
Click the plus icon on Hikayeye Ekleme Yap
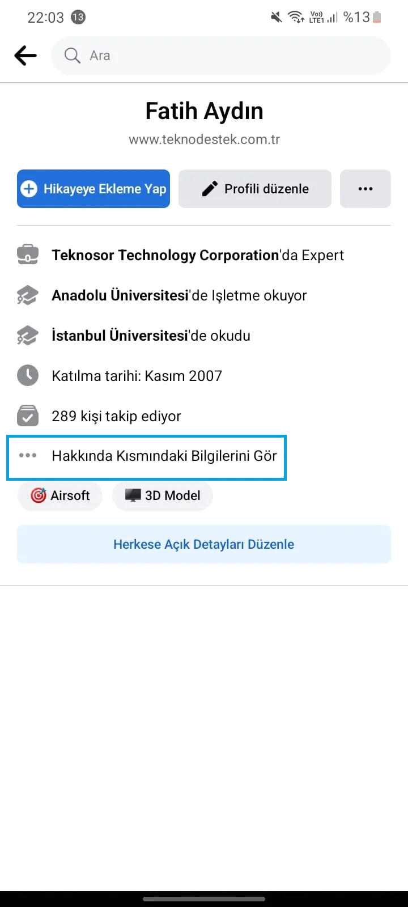coord(28,189)
